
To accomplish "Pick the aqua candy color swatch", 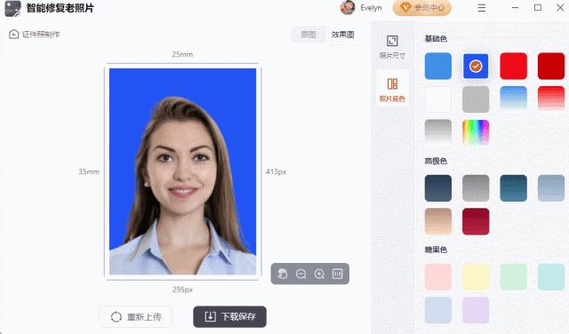I will pyautogui.click(x=551, y=277).
